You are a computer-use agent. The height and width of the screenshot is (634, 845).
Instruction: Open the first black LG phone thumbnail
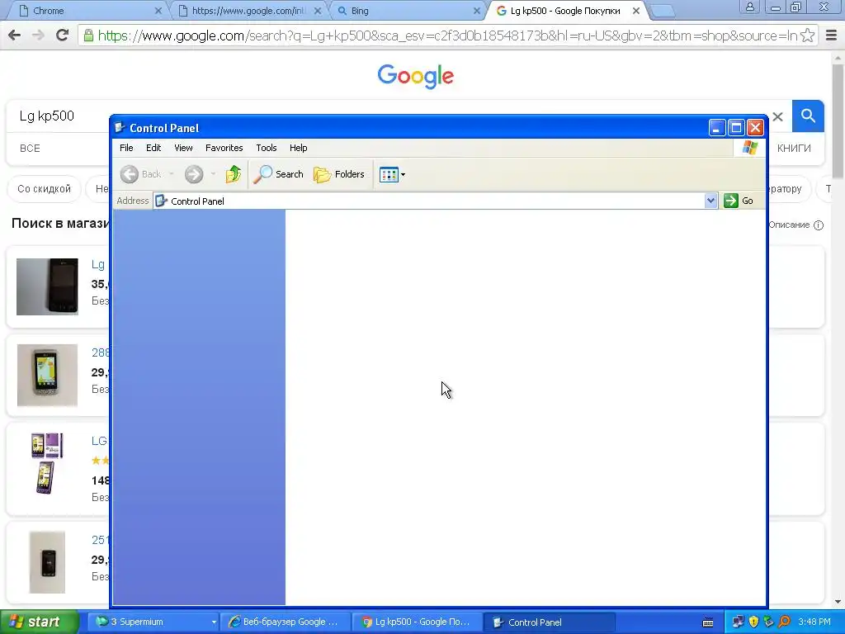pos(47,286)
